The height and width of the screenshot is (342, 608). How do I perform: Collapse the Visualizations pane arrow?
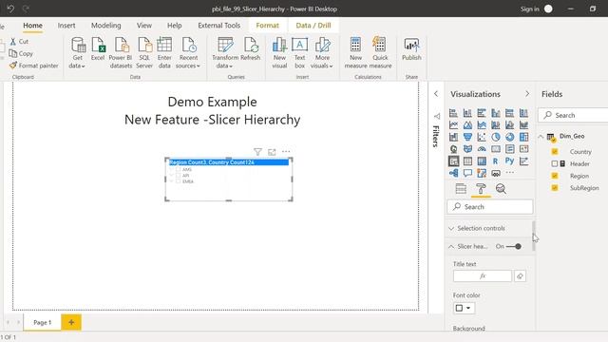click(527, 94)
